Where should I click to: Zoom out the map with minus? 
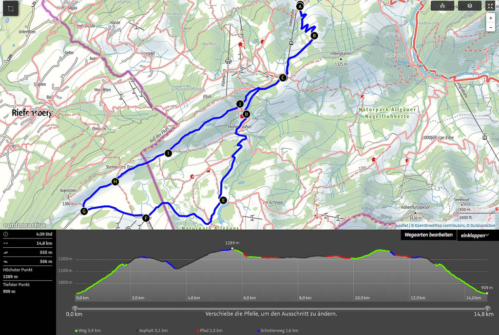pos(490,27)
